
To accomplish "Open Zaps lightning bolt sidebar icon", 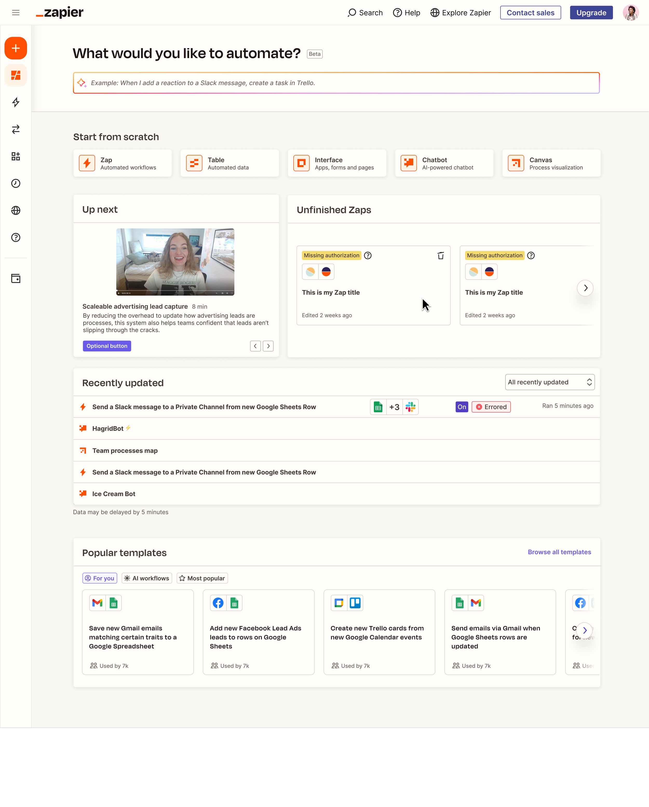I will coord(16,102).
